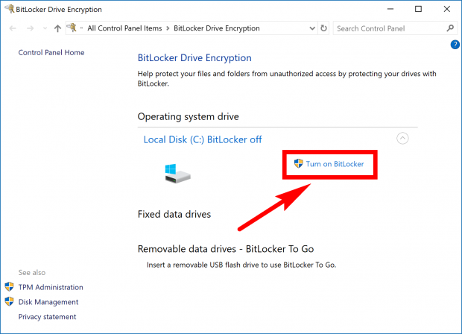Go back using the Back arrow

point(12,28)
